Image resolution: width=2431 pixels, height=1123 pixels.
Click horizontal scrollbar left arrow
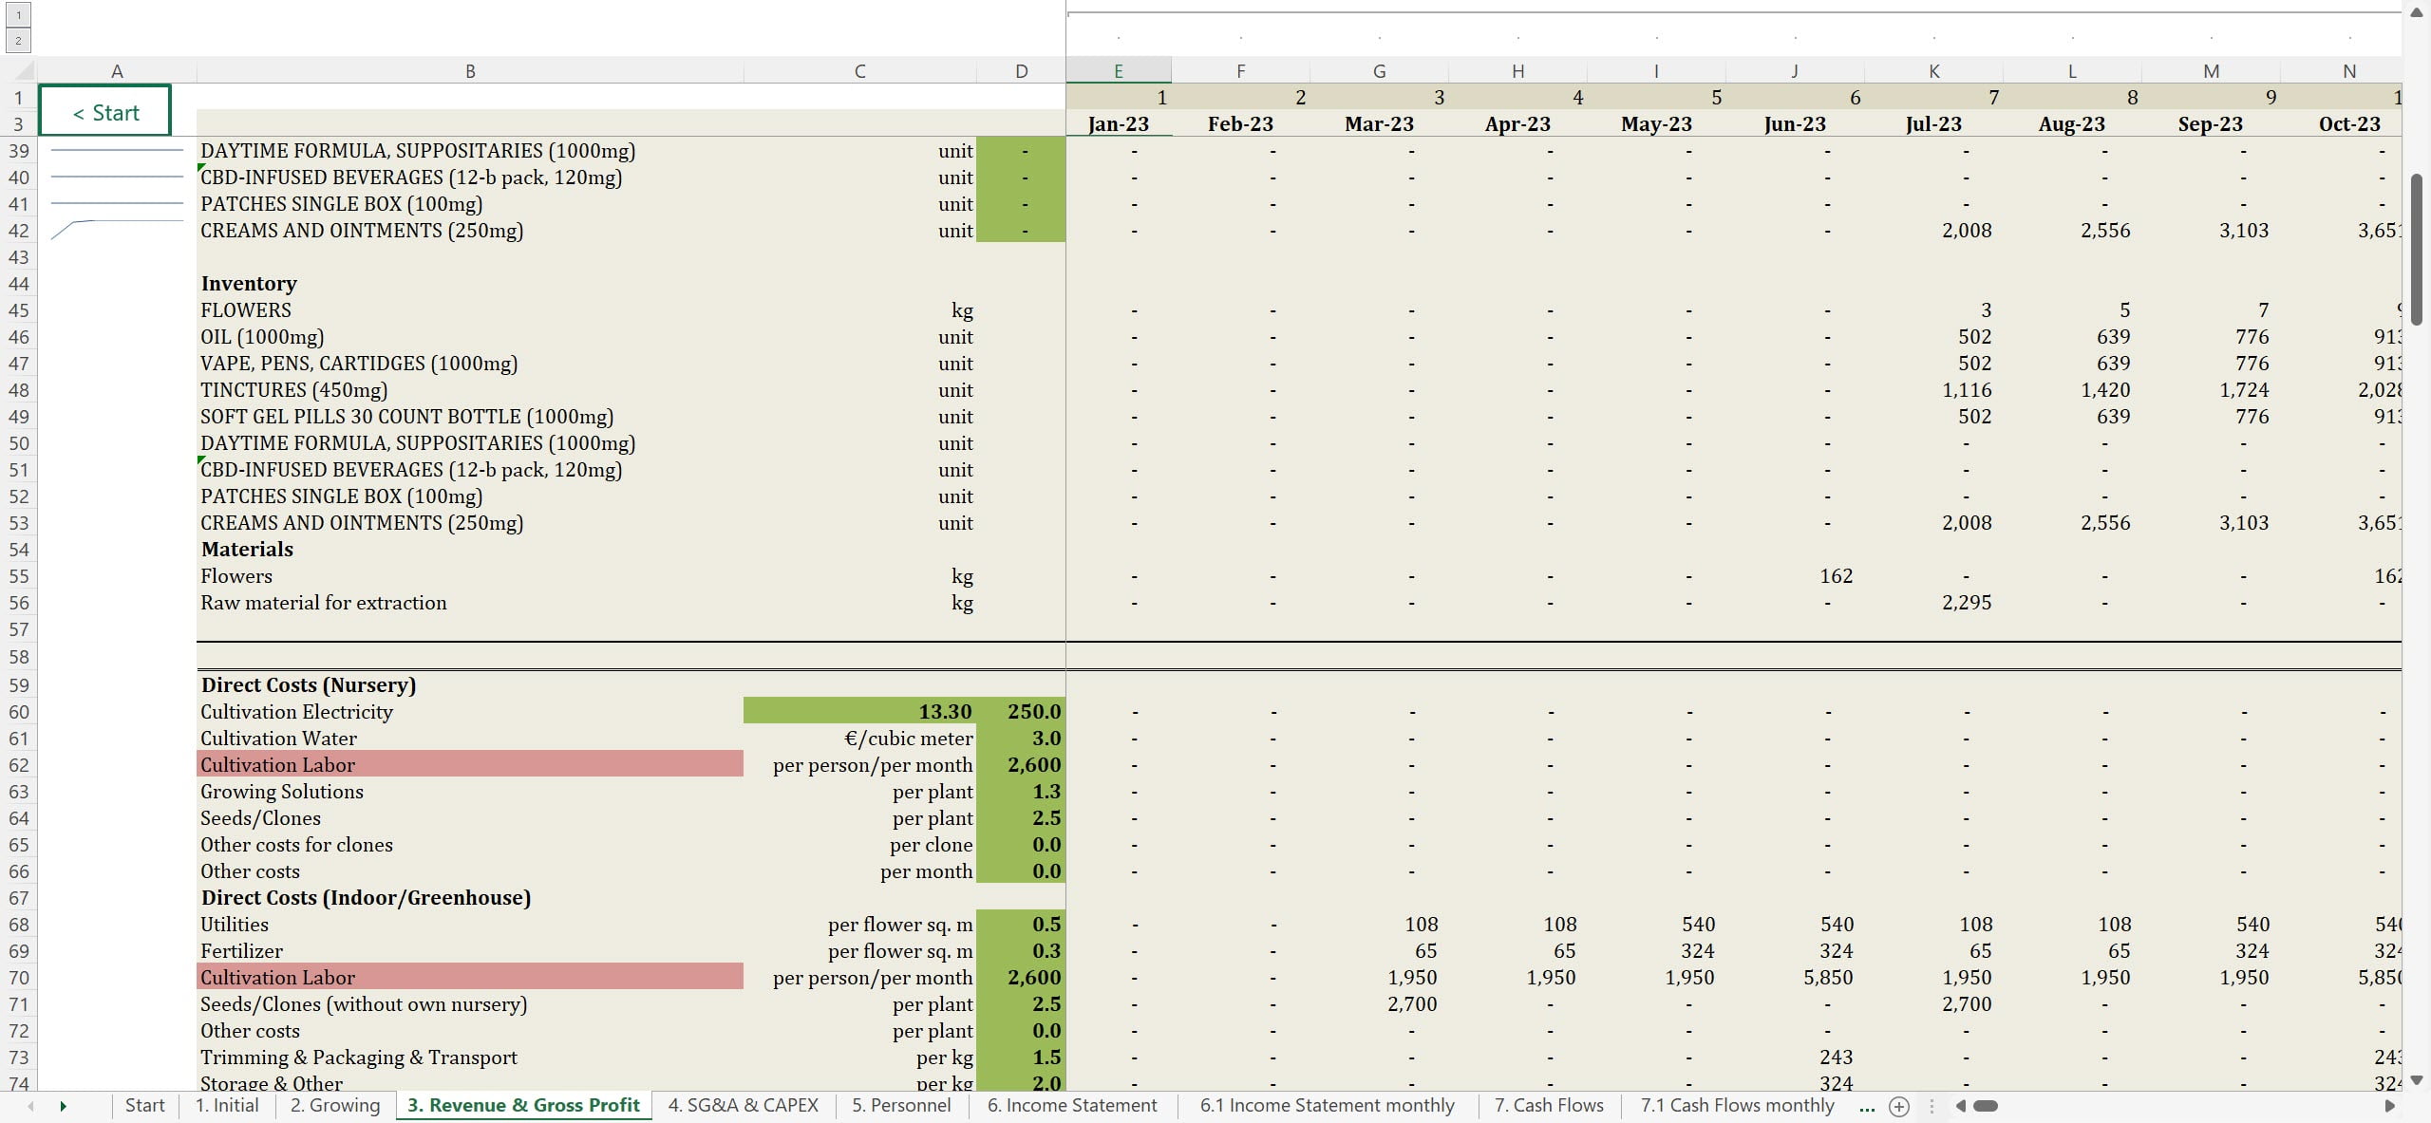(1961, 1106)
